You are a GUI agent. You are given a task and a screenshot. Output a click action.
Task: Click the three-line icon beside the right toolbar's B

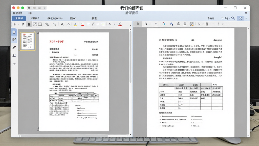click(156, 24)
